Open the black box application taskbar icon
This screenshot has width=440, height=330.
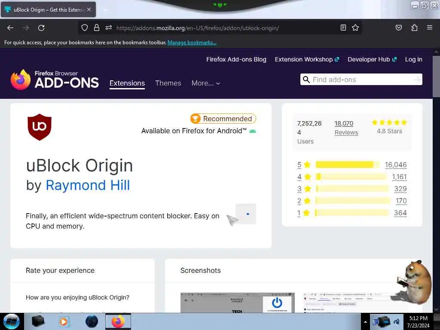point(38,321)
